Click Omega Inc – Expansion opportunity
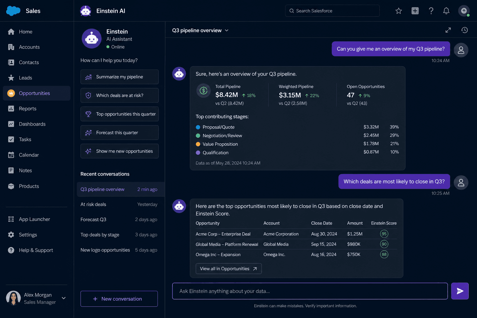 (x=218, y=255)
